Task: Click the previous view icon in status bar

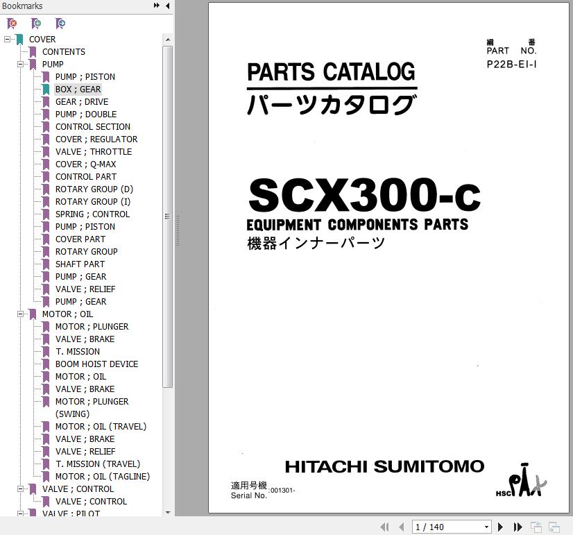Action: [536, 527]
